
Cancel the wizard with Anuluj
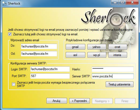click(57, 101)
